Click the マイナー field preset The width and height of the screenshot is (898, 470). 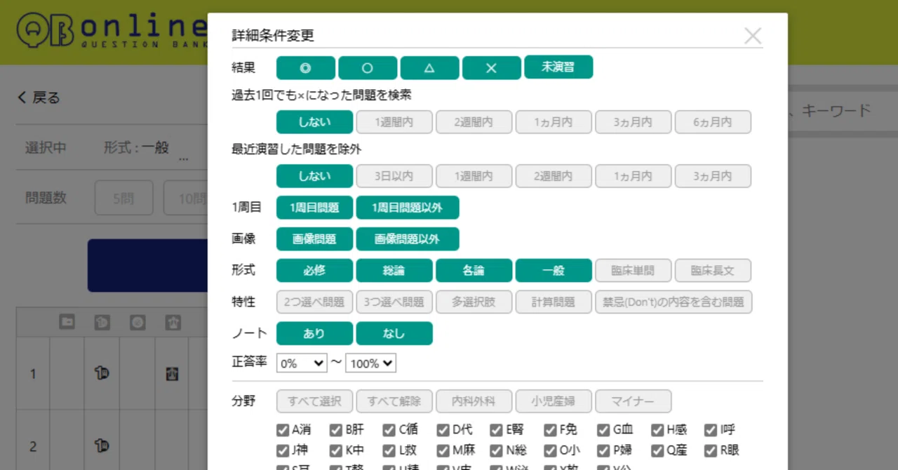[x=633, y=402]
